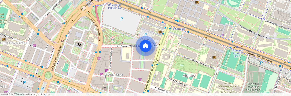
Task: Click the library book icon beside the home marker parking
Action: [x=160, y=32]
